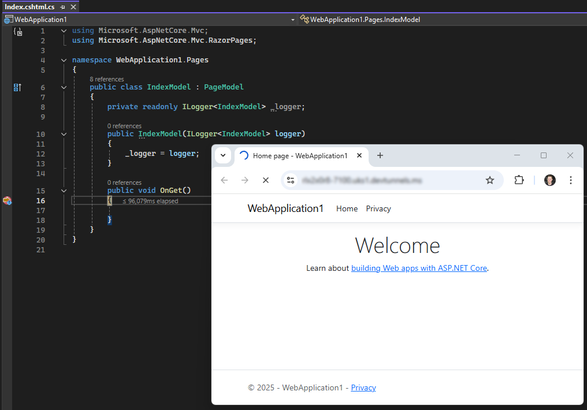
Task: Click the breakpoint icon on line 16
Action: (7, 200)
